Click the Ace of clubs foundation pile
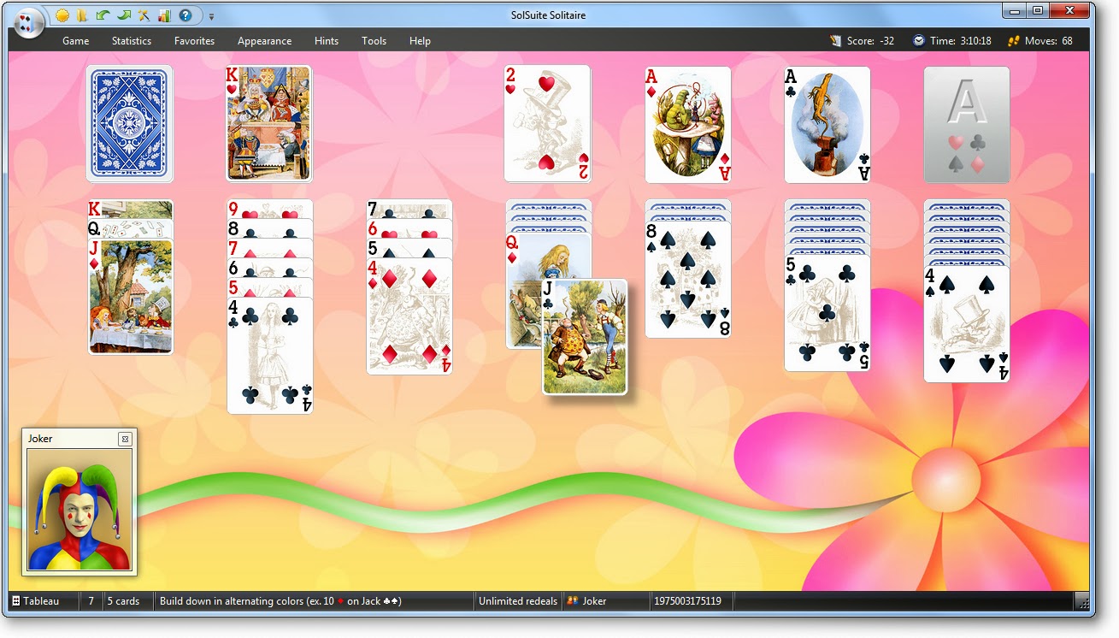 827,125
